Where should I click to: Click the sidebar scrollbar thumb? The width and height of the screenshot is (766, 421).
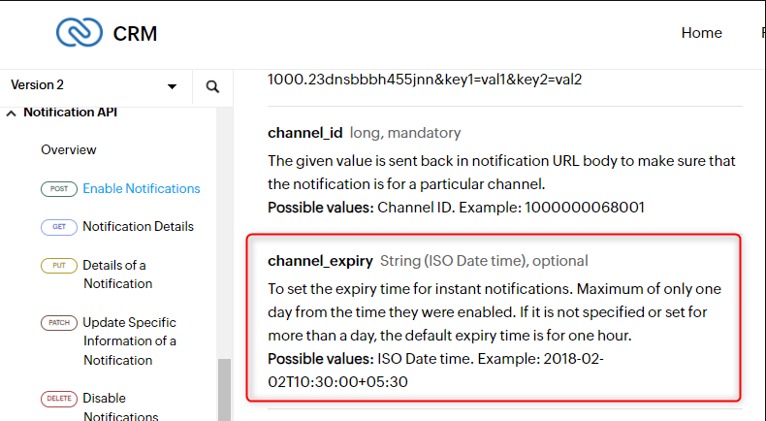(224, 390)
